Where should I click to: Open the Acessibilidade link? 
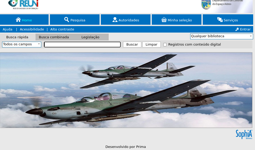point(32,29)
